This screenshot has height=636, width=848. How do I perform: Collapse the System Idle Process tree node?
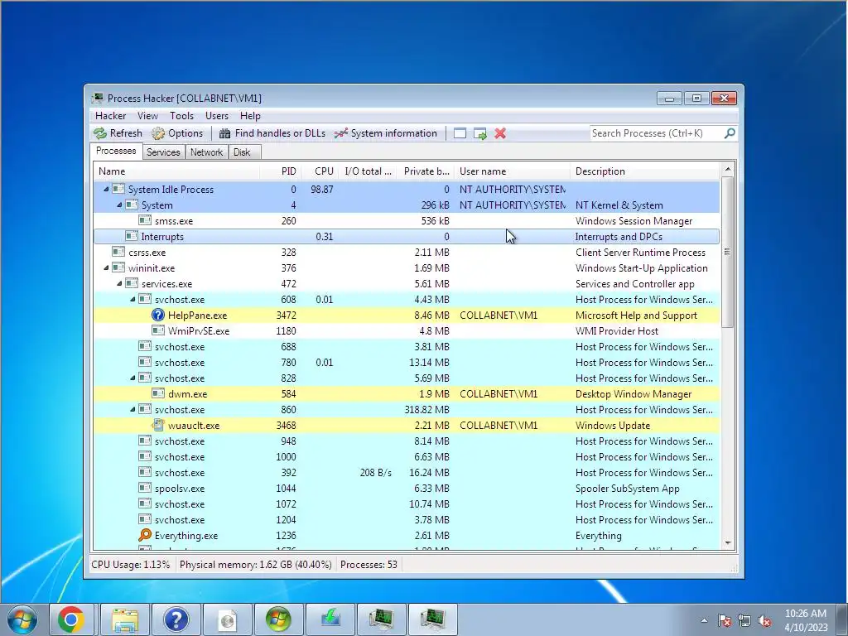[106, 190]
